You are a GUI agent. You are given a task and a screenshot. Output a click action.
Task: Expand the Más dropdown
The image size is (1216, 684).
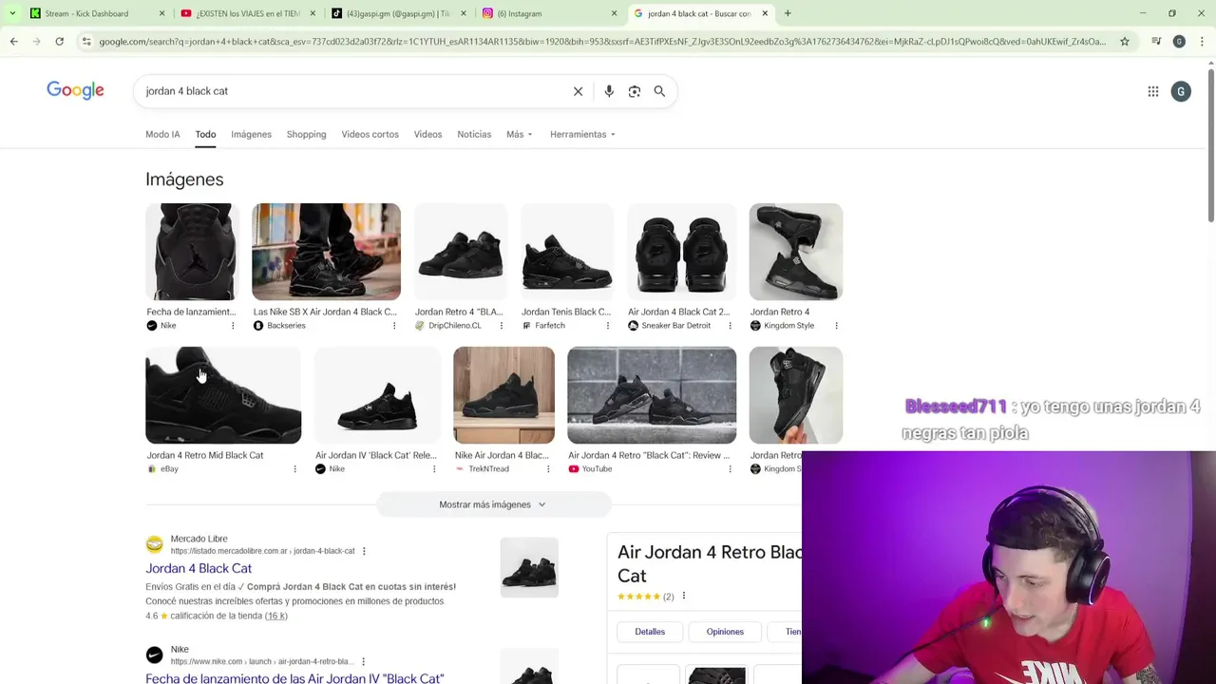[519, 134]
